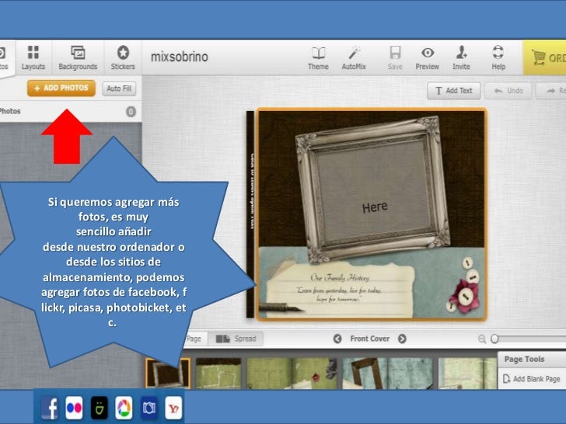Screen dimensions: 566x424
Task: Switch to Spread view
Action: (x=236, y=339)
